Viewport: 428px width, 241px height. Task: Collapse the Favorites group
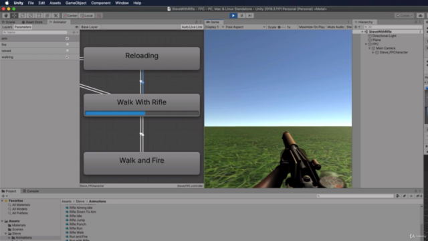[x=3, y=201]
